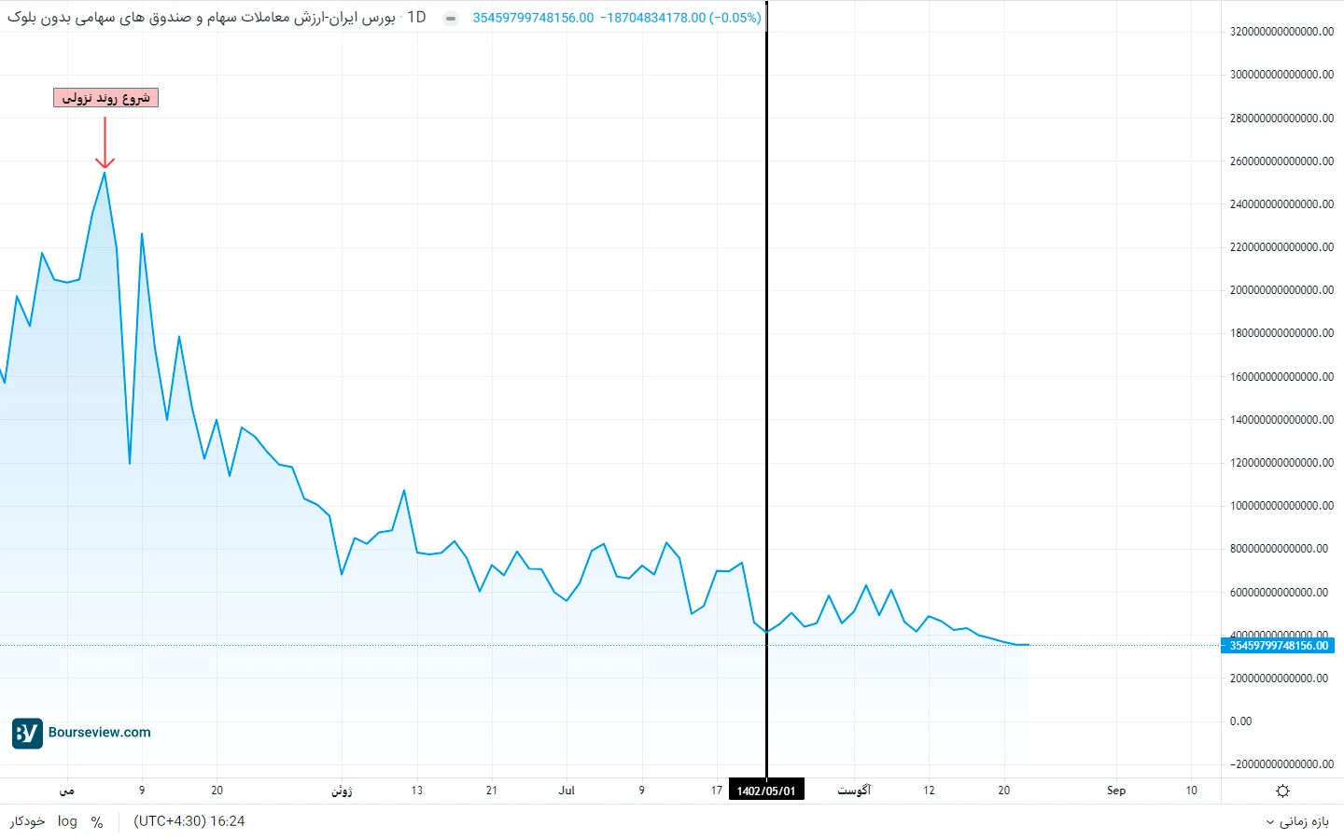
Task: Click the ژوئن label on time axis
Action: click(x=342, y=791)
